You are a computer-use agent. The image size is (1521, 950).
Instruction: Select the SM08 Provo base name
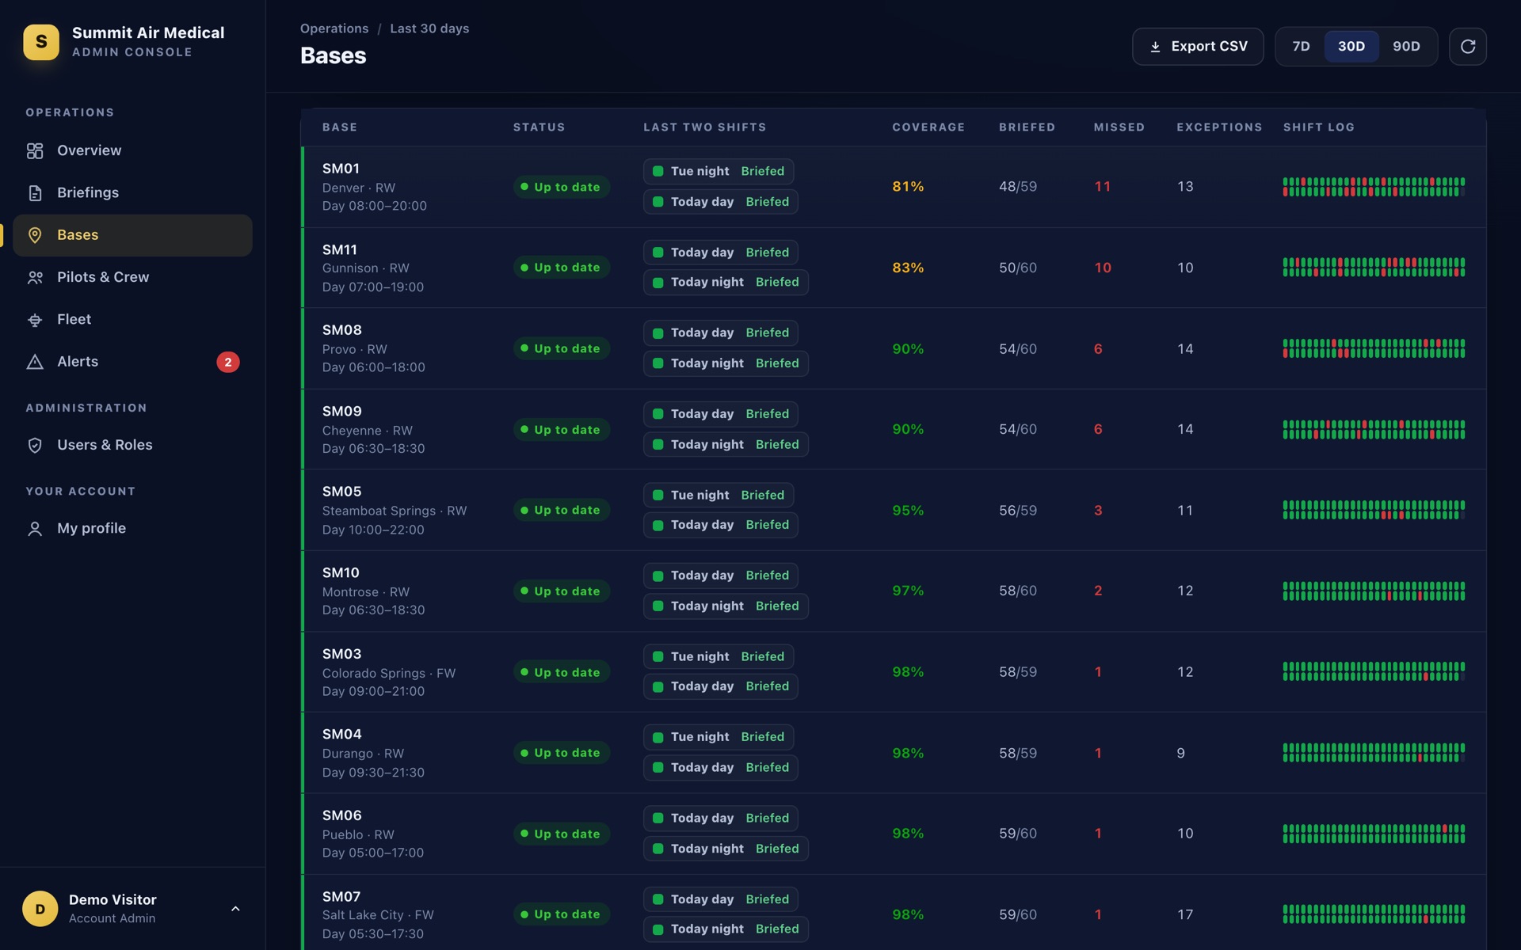pos(342,330)
